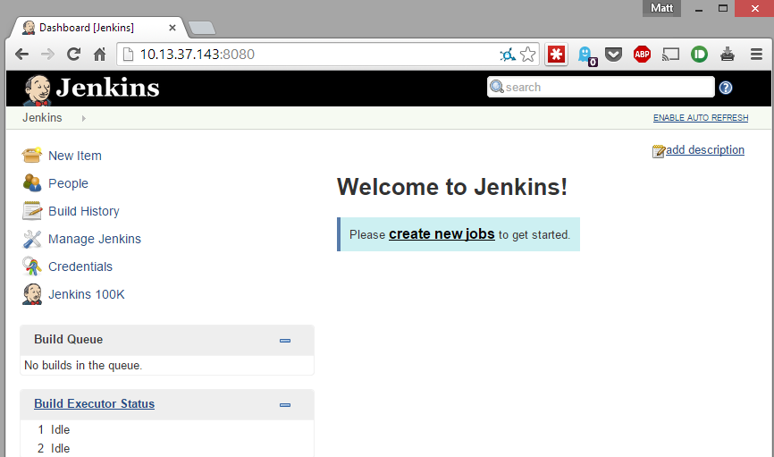This screenshot has width=774, height=457.
Task: Bookmark this page with star icon
Action: tap(528, 54)
